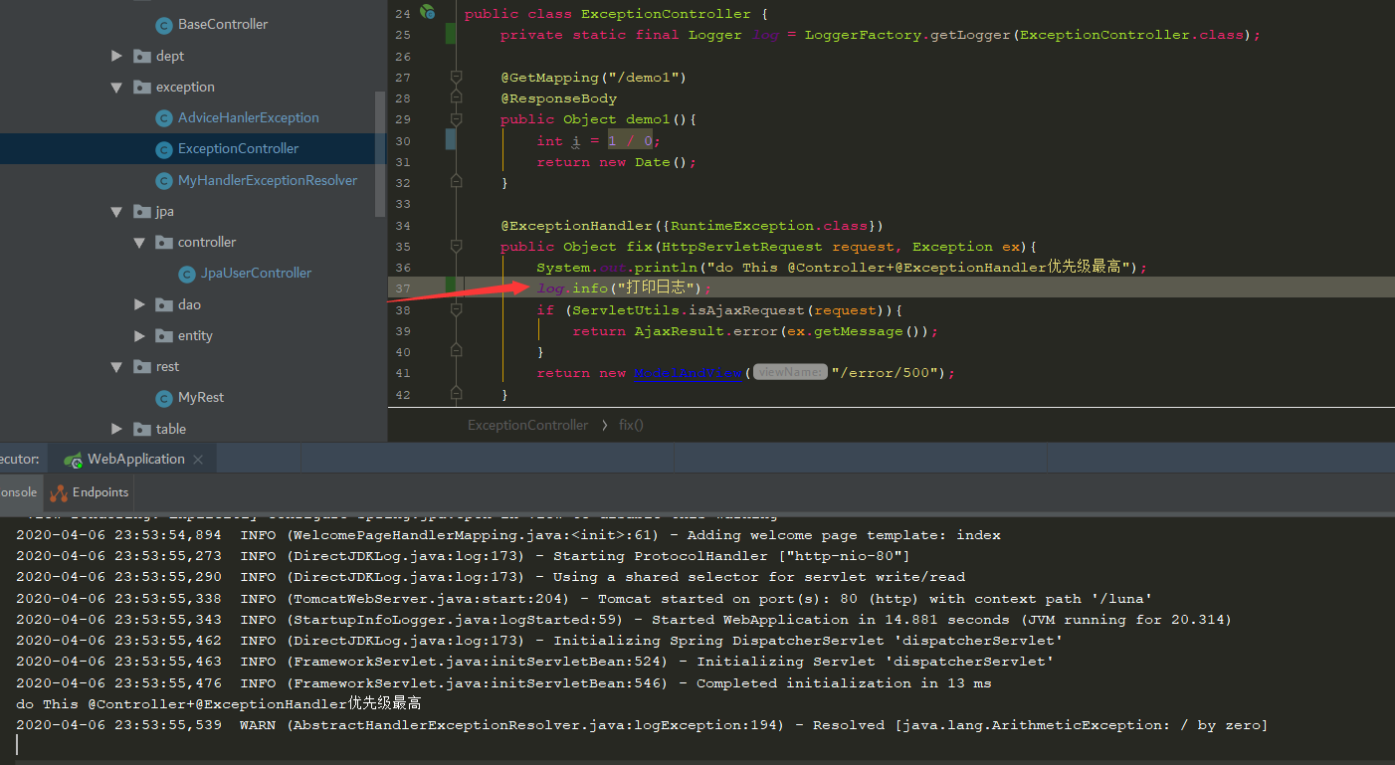
Task: Open AdviceHanlerException class
Action: [x=249, y=117]
